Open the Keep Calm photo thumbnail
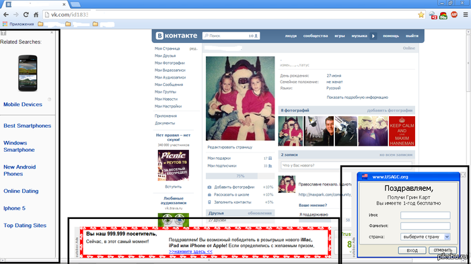The height and width of the screenshot is (264, 471). 402,131
